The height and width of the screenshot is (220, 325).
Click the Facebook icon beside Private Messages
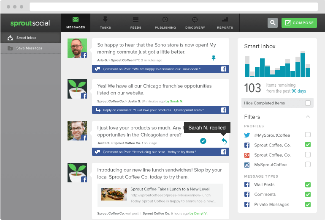point(247,204)
